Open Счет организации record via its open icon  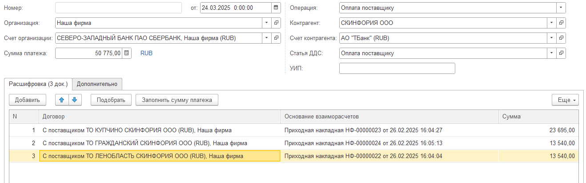click(x=276, y=38)
